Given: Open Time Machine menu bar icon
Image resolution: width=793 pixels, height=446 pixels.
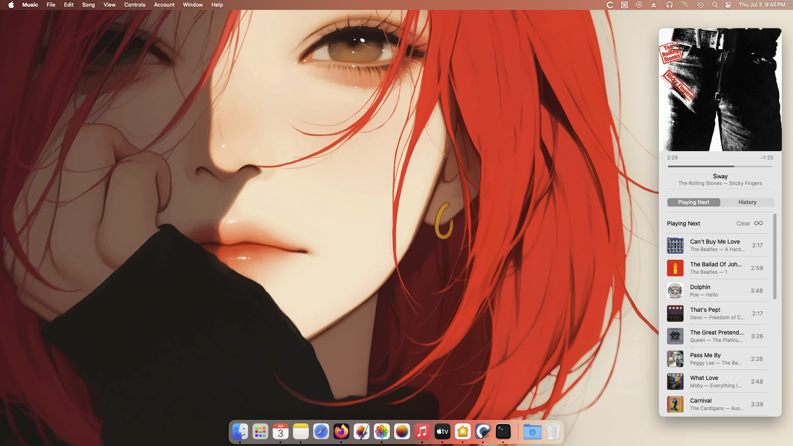Looking at the screenshot, I should (700, 5).
